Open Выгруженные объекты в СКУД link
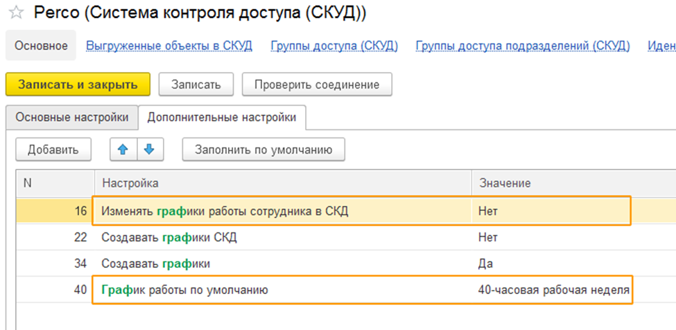Screen dimensions: 676x330 169,46
